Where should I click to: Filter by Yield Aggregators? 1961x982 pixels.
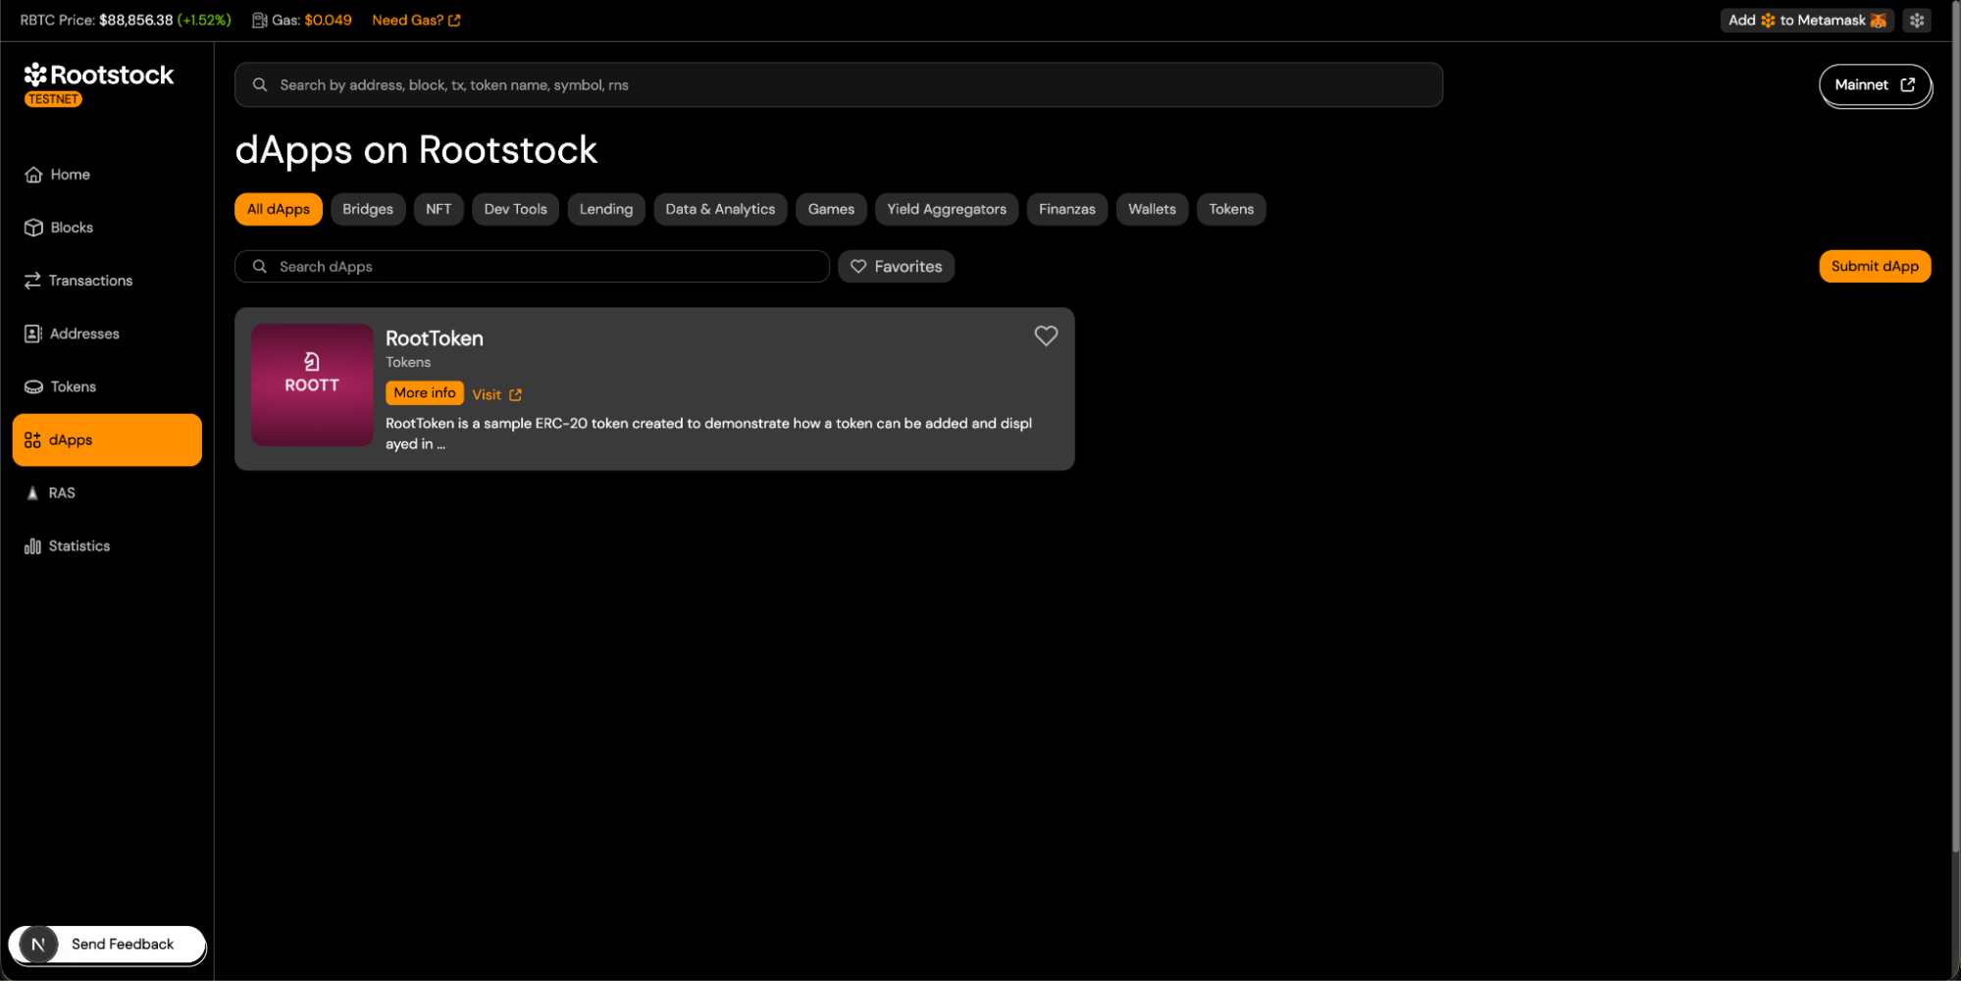coord(946,209)
